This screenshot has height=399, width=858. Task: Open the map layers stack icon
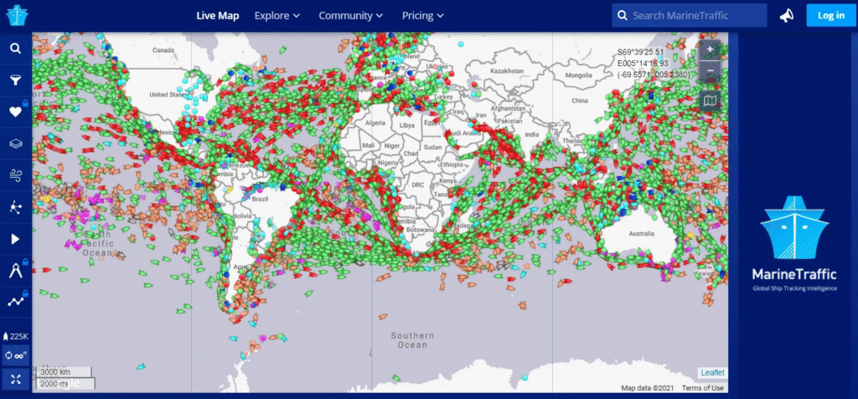15,143
